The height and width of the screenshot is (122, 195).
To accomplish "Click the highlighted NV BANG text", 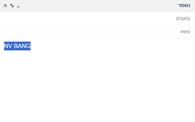I will (x=17, y=46).
